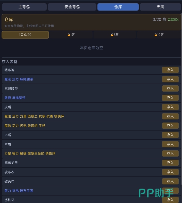Store the 粗布袍 item with 存入
Image resolution: width=182 pixels, height=203 pixels.
coord(170,70)
